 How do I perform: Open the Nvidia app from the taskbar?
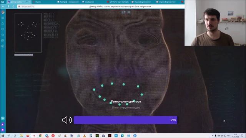[97, 136]
